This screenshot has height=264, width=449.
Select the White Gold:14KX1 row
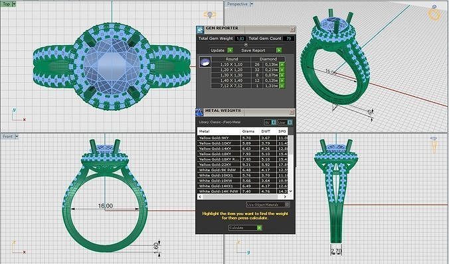pos(242,186)
